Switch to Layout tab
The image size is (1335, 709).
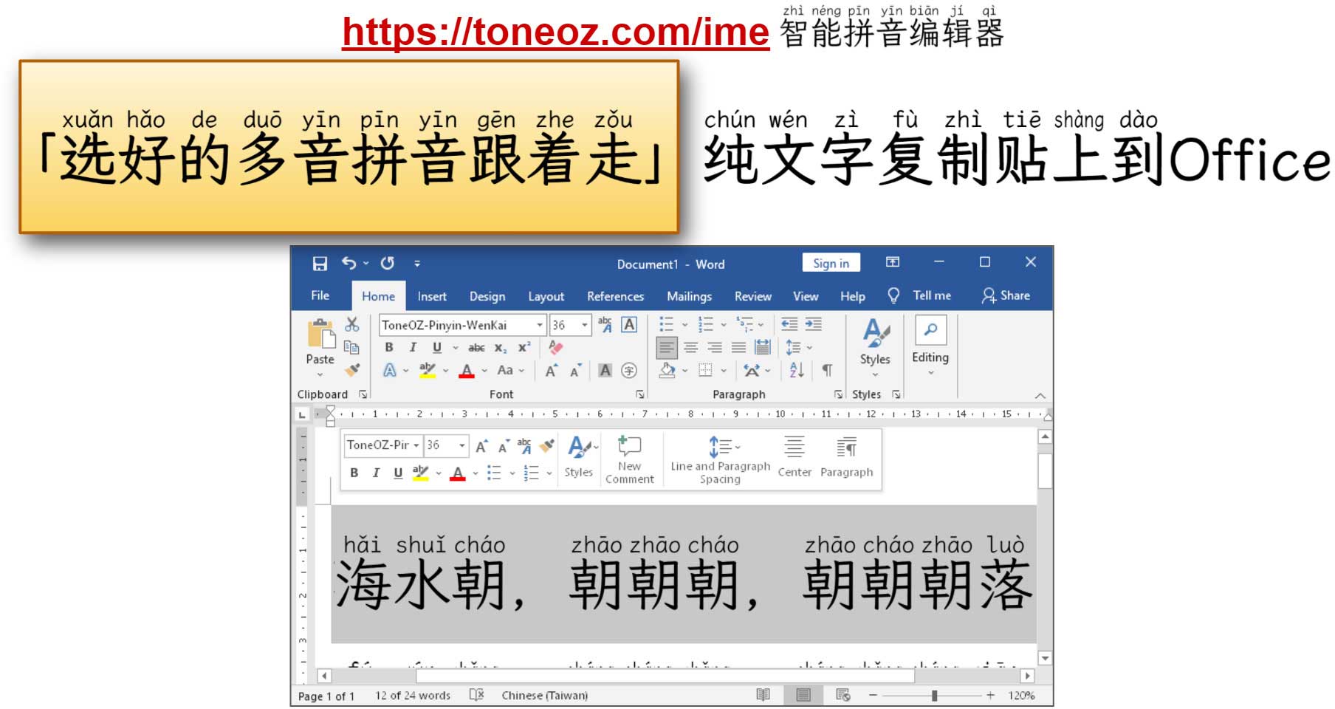(x=546, y=296)
